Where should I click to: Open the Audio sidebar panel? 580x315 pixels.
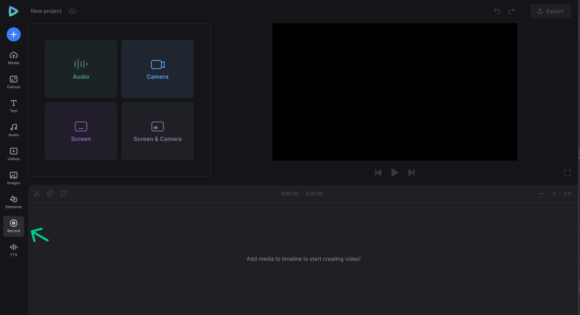click(x=14, y=130)
